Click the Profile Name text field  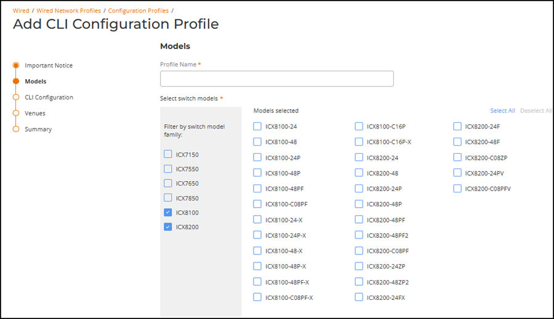276,79
